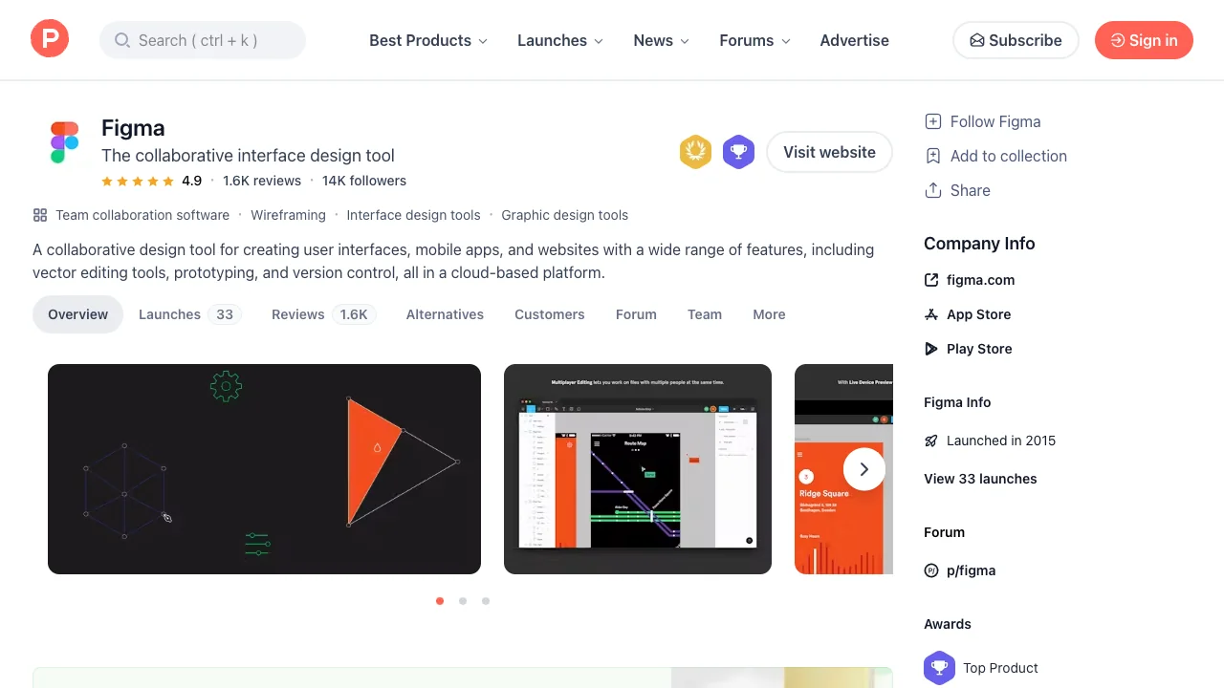The height and width of the screenshot is (688, 1224).
Task: Open the Customers tab
Action: pyautogui.click(x=549, y=314)
